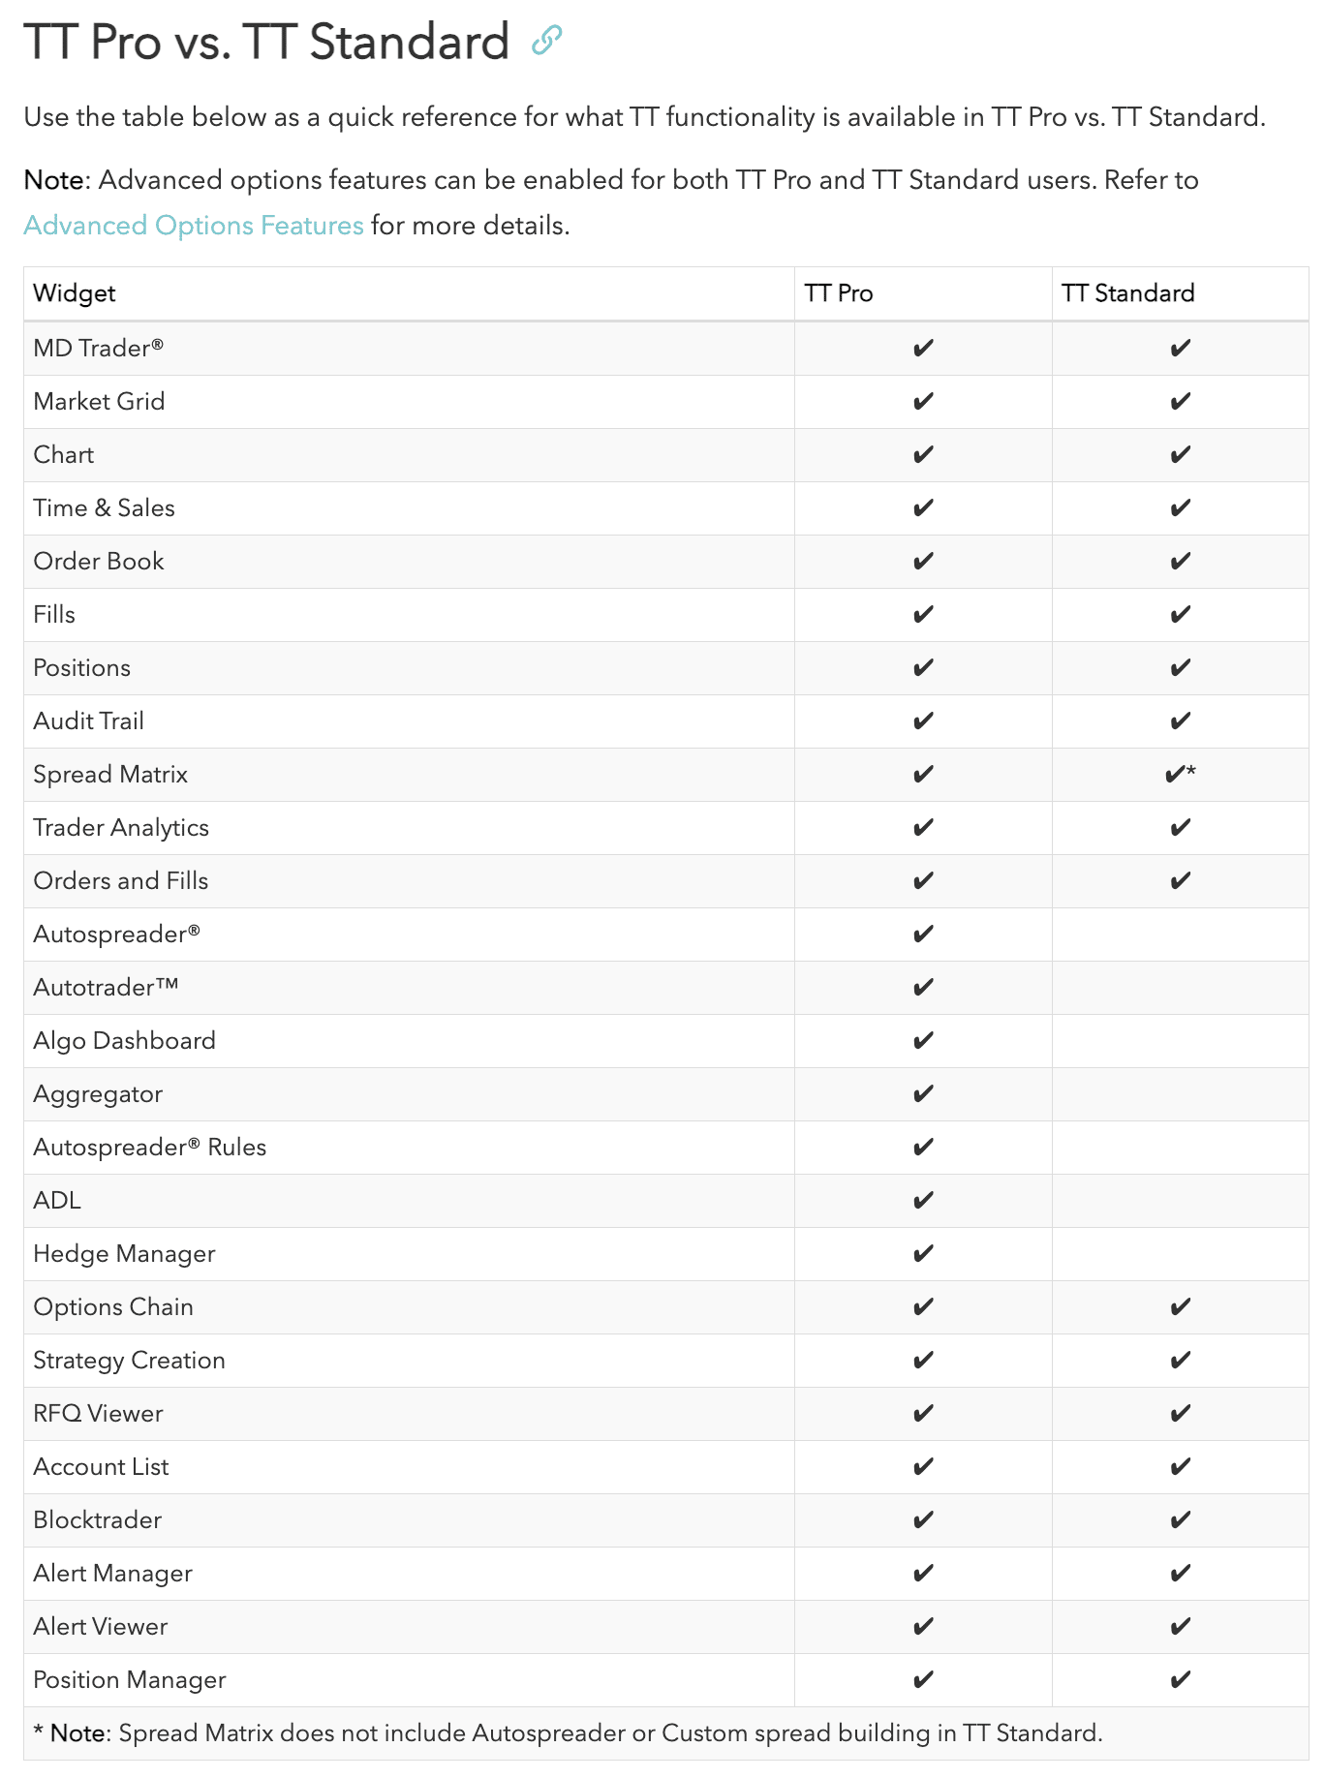Click the anchor link icon beside the heading
Viewport: 1325px width, 1778px height.
(x=546, y=41)
